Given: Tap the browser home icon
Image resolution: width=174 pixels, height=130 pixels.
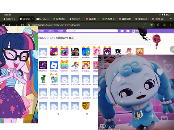Looking at the screenshot, I should tap(4, 25).
